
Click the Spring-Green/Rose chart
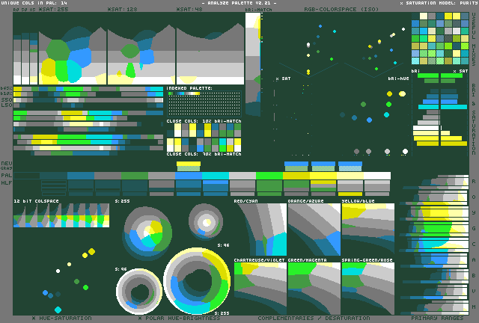pos(367,288)
